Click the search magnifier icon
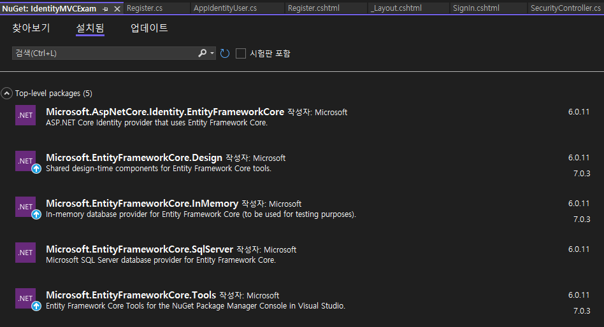 pyautogui.click(x=202, y=53)
